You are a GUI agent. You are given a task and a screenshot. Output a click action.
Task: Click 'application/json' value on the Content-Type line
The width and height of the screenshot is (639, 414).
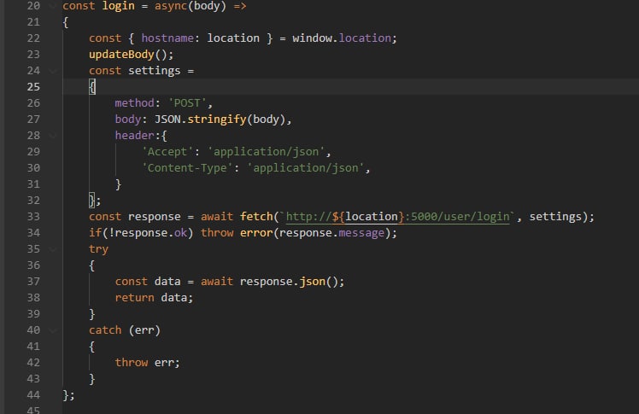coord(306,168)
